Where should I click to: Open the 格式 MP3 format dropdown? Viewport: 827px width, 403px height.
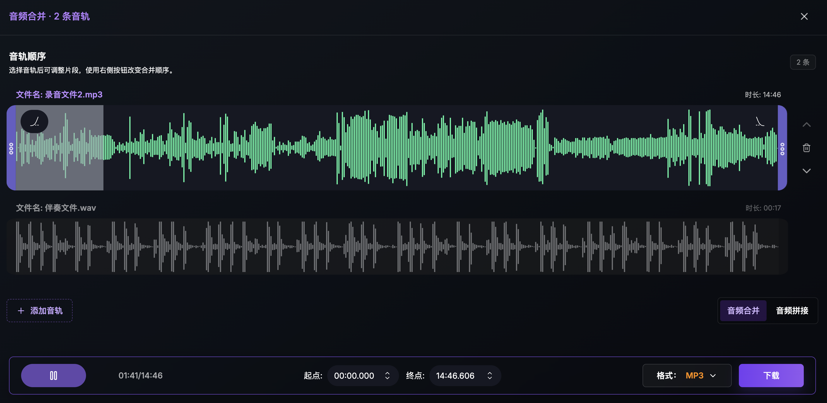687,375
